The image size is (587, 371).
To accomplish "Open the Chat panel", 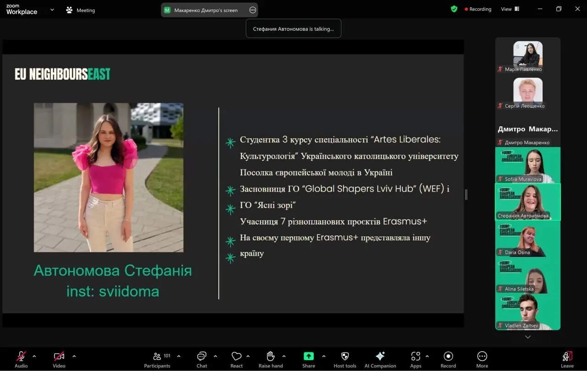I will [202, 359].
